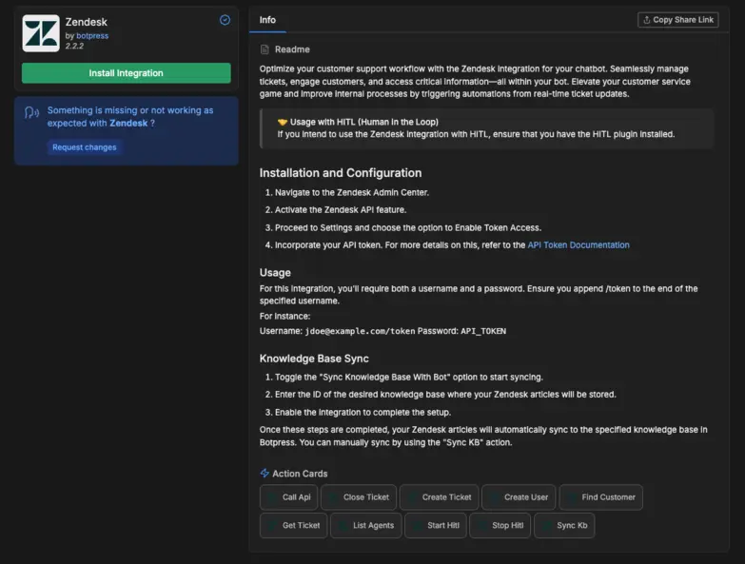This screenshot has height=564, width=745.
Task: Select the Info tab
Action: pos(267,20)
